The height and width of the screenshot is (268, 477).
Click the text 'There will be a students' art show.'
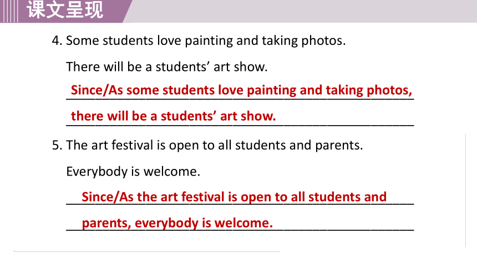(x=167, y=67)
